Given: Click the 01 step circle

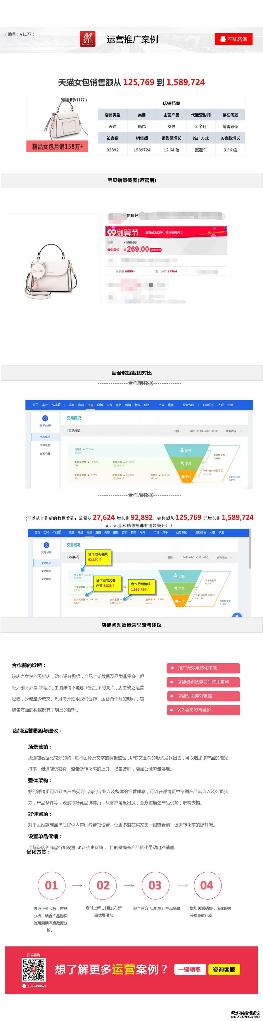Looking at the screenshot, I should [51, 885].
